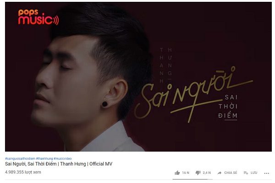Click the 16 N like count

point(186,172)
